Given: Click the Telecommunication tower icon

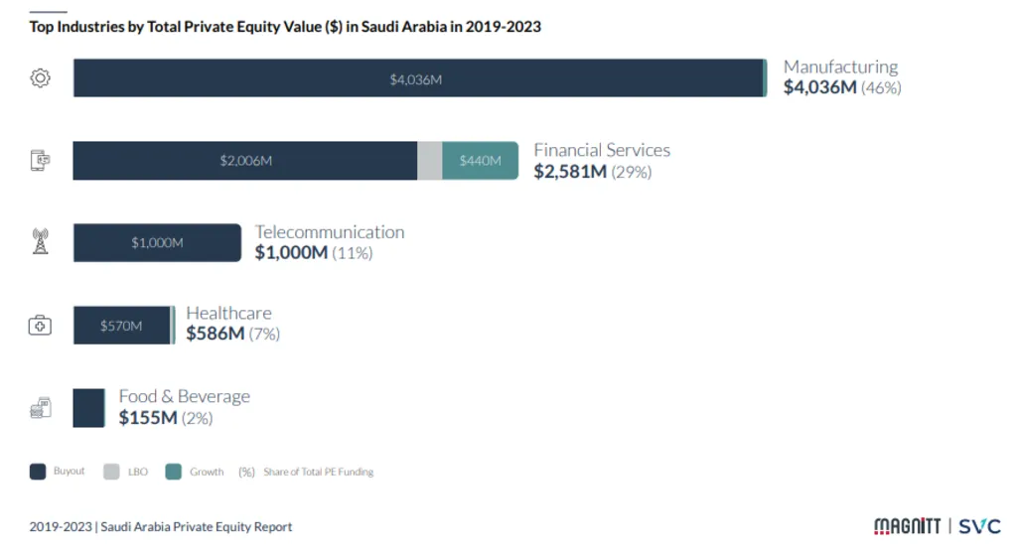Looking at the screenshot, I should 40,241.
